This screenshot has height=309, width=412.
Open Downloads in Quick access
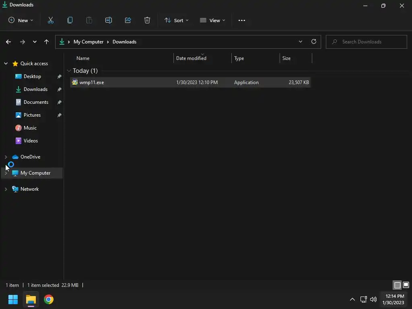tap(35, 89)
